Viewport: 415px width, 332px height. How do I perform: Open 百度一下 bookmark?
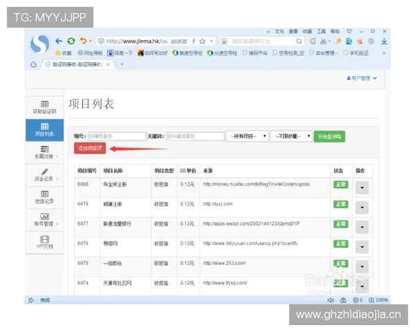click(x=120, y=53)
